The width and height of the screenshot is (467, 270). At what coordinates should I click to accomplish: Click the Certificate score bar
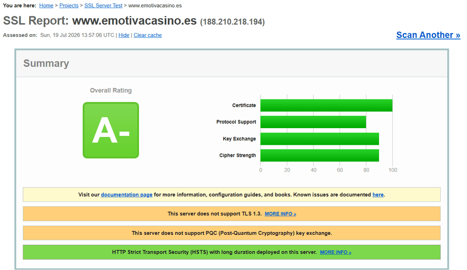[326, 105]
